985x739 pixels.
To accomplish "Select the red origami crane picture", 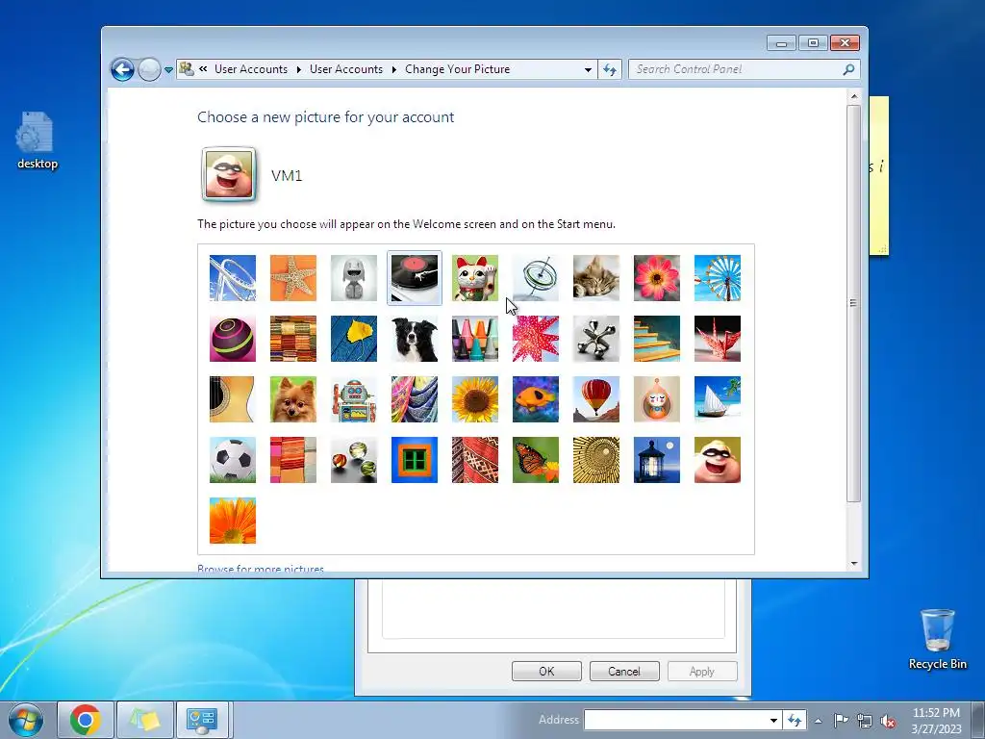I will pos(718,339).
